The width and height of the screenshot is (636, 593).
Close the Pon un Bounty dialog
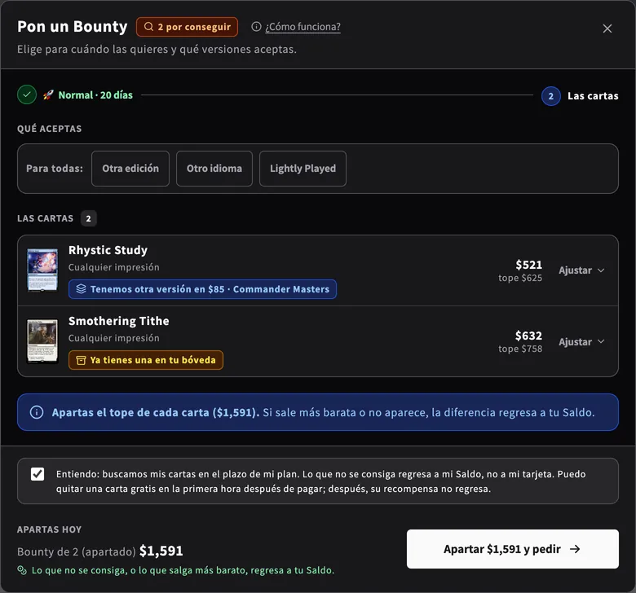pos(607,29)
